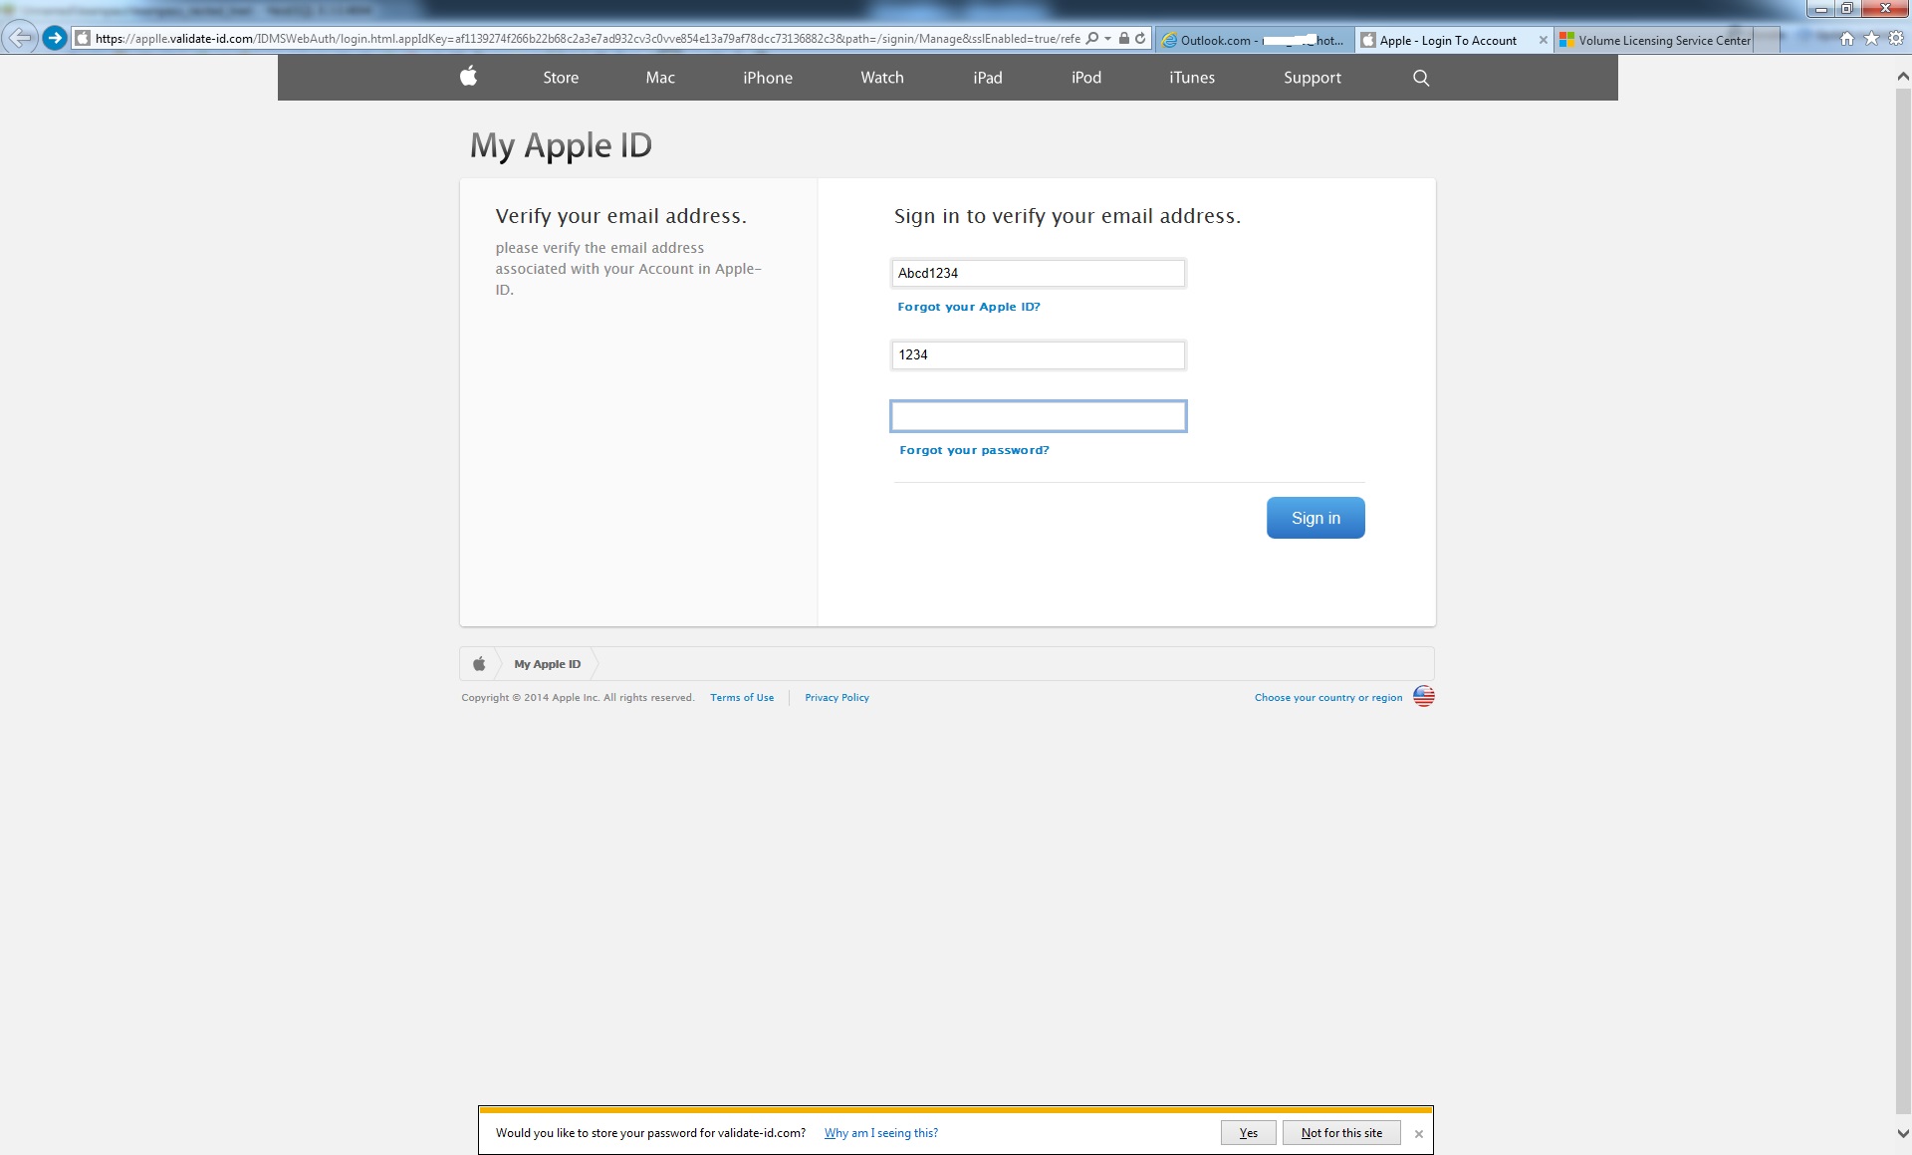Open the Store menu item
The width and height of the screenshot is (1912, 1155).
(561, 78)
